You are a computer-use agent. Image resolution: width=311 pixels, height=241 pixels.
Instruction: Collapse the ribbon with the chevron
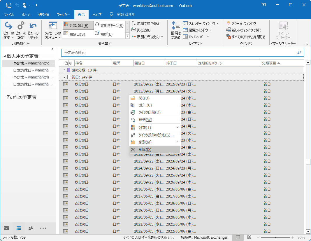point(307,44)
